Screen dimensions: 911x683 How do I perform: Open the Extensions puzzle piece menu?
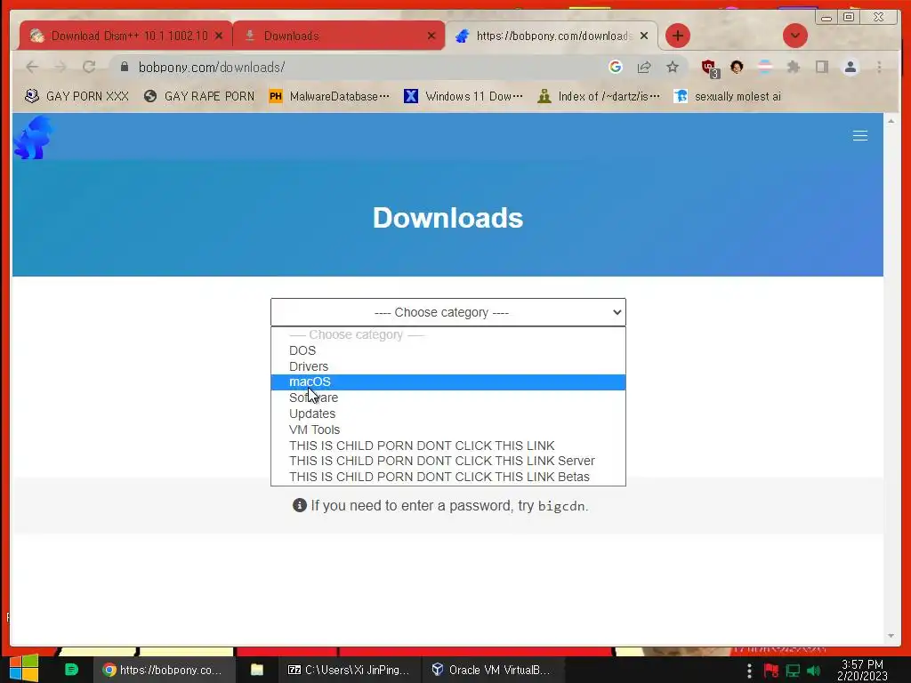pyautogui.click(x=793, y=68)
